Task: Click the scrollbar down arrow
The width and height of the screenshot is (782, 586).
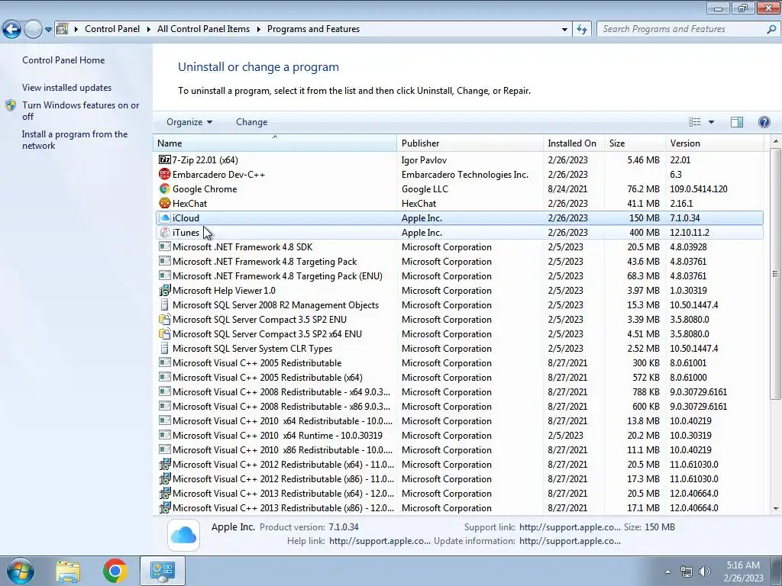Action: pos(775,509)
